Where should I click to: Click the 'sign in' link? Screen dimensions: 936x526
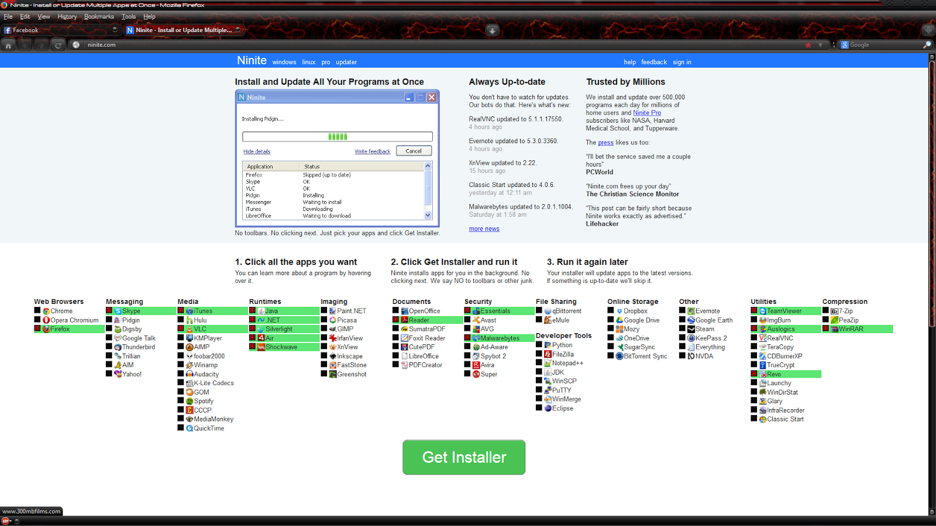click(x=682, y=62)
